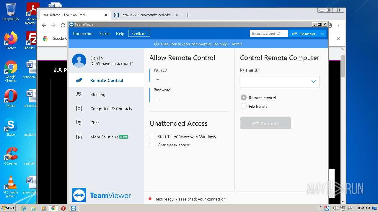Screen dimensions: 378x212
Task: Launch Google Chrome desktop shortcut
Action: point(11,71)
